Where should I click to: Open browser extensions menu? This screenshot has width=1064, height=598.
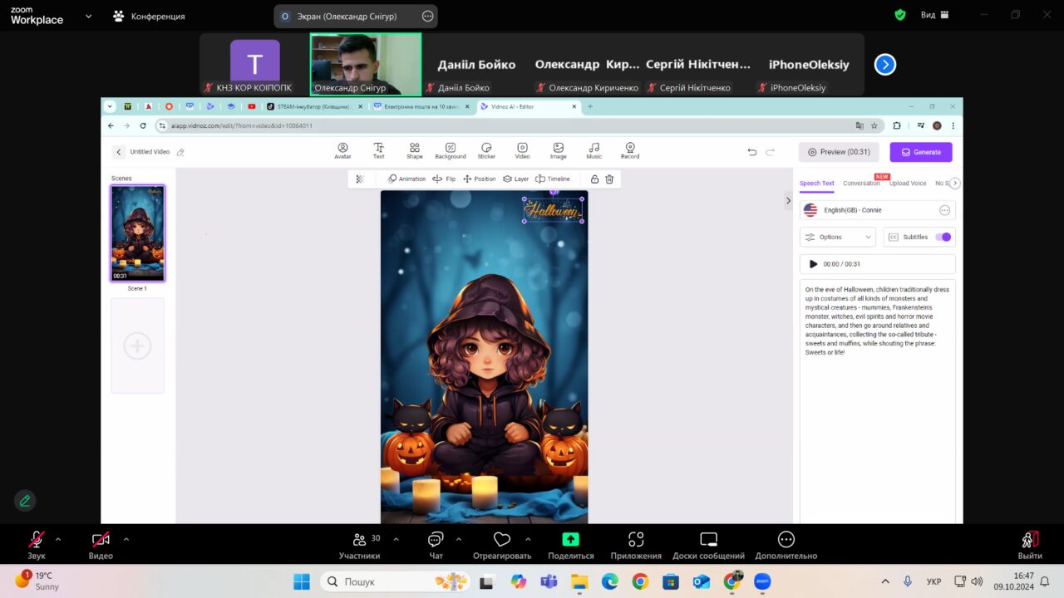tap(897, 125)
